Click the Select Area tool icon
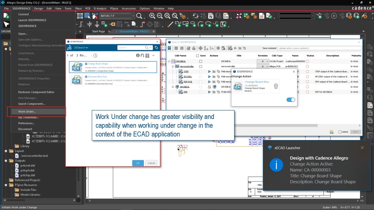Image resolution: width=374 pixels, height=210 pixels. coord(87,16)
